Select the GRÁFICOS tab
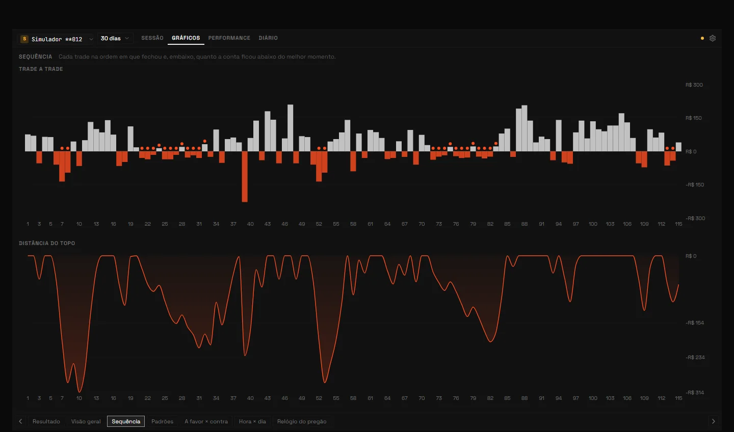The width and height of the screenshot is (734, 432). pos(186,38)
